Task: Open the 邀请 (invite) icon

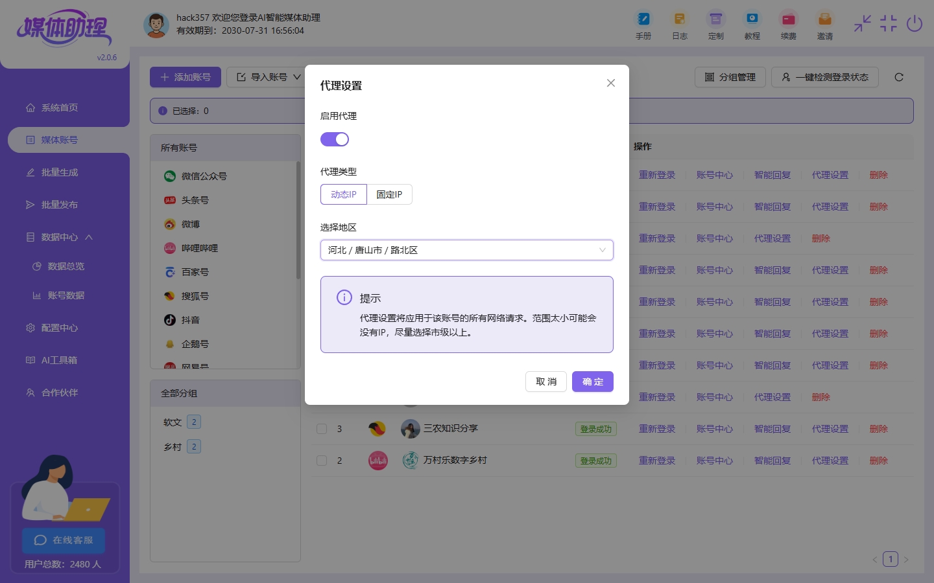Action: [825, 25]
